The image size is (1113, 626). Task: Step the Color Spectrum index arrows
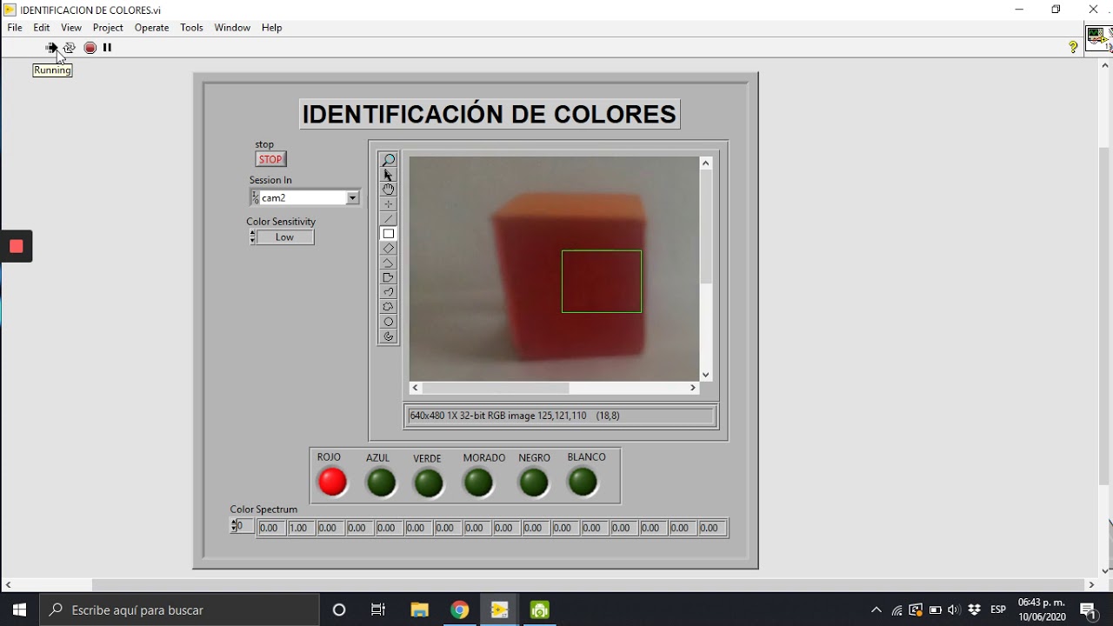pos(233,526)
